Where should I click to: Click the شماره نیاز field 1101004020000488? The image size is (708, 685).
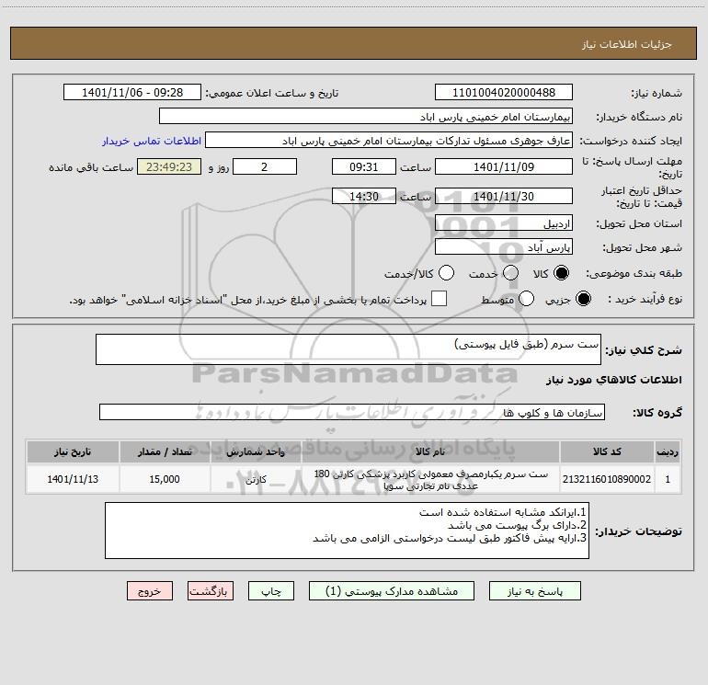[504, 92]
